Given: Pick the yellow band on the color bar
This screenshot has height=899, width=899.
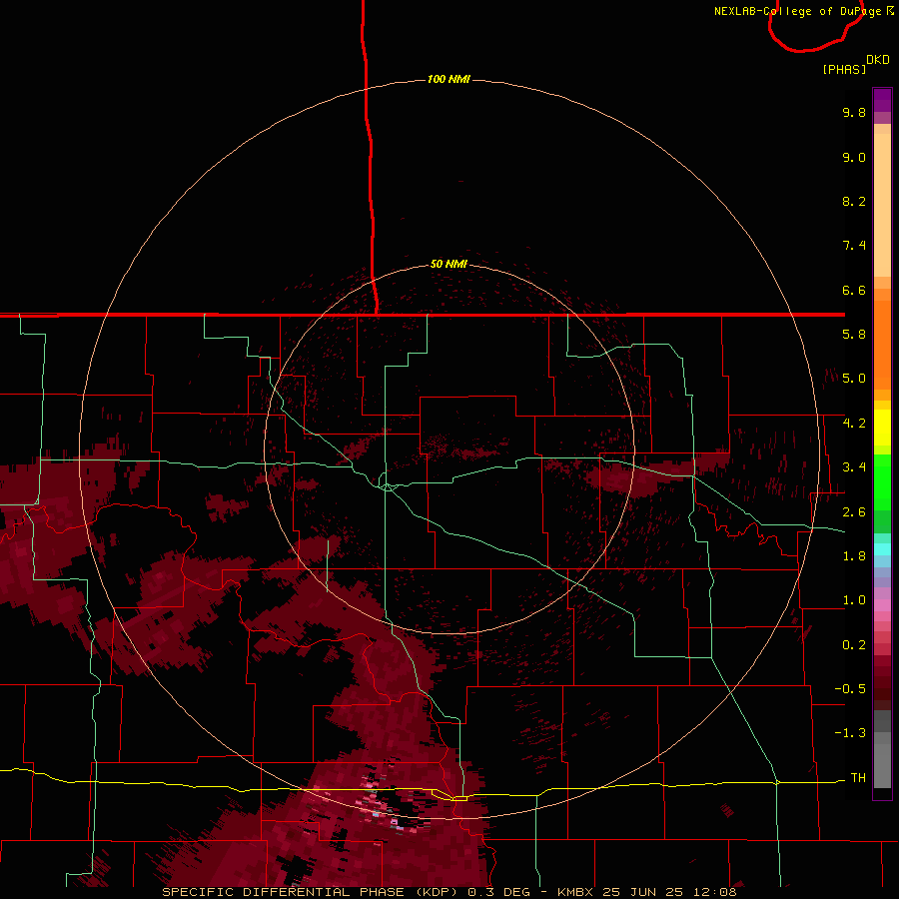Looking at the screenshot, I should pos(882,428).
